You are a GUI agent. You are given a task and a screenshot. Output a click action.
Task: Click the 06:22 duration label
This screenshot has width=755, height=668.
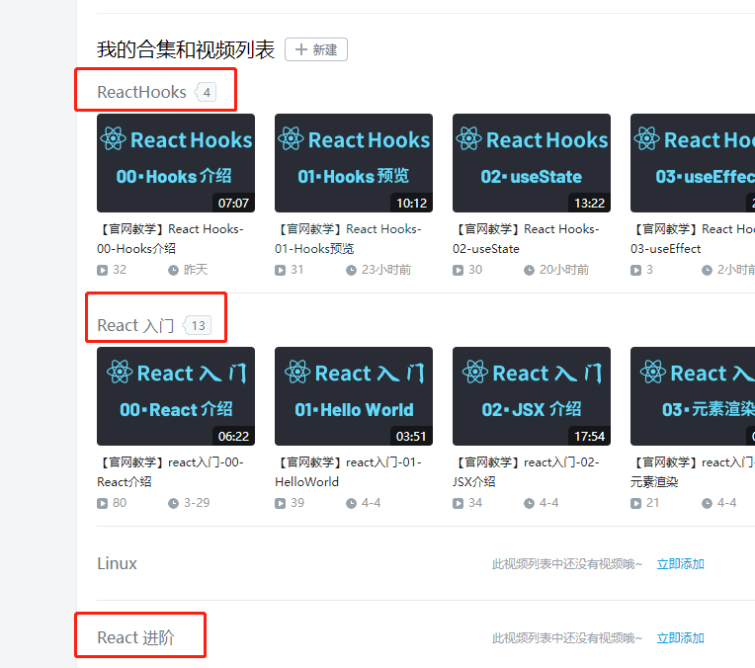point(233,437)
